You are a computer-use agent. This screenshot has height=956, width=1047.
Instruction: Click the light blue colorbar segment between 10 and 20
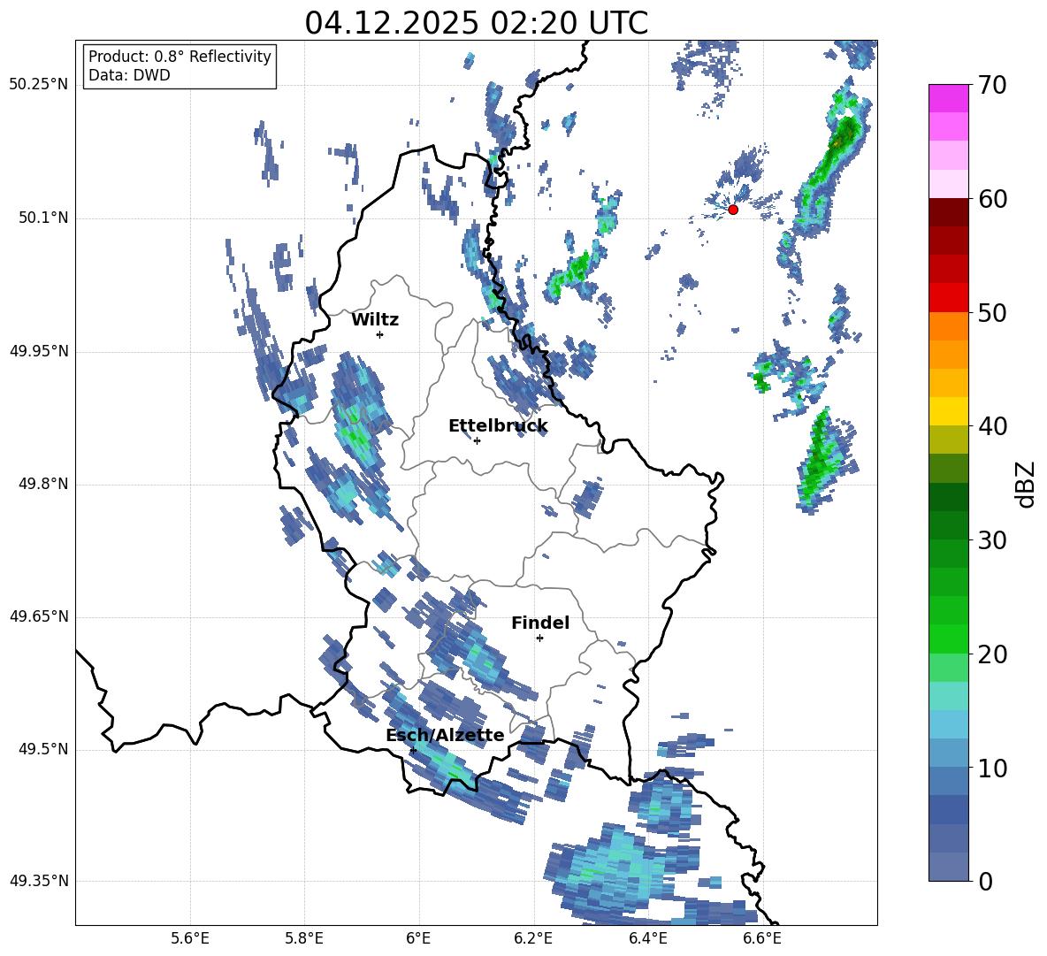(x=948, y=724)
